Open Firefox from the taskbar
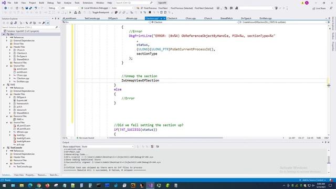Image resolution: width=336 pixels, height=189 pixels. click(x=47, y=185)
